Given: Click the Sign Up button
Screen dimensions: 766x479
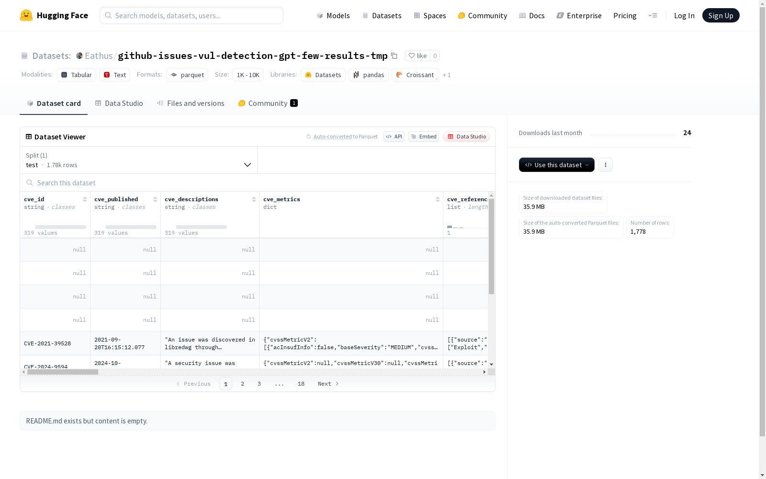Looking at the screenshot, I should pyautogui.click(x=721, y=15).
